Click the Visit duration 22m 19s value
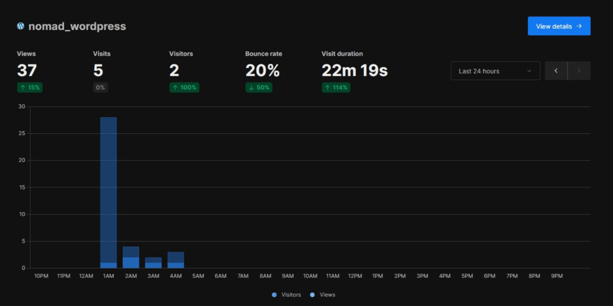 pyautogui.click(x=354, y=71)
